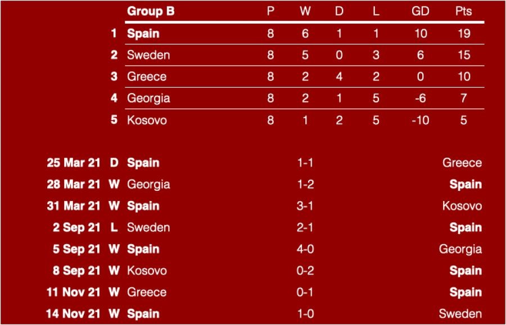Screen dimensions: 506x325
Task: Click the GD column header
Action: click(x=420, y=11)
